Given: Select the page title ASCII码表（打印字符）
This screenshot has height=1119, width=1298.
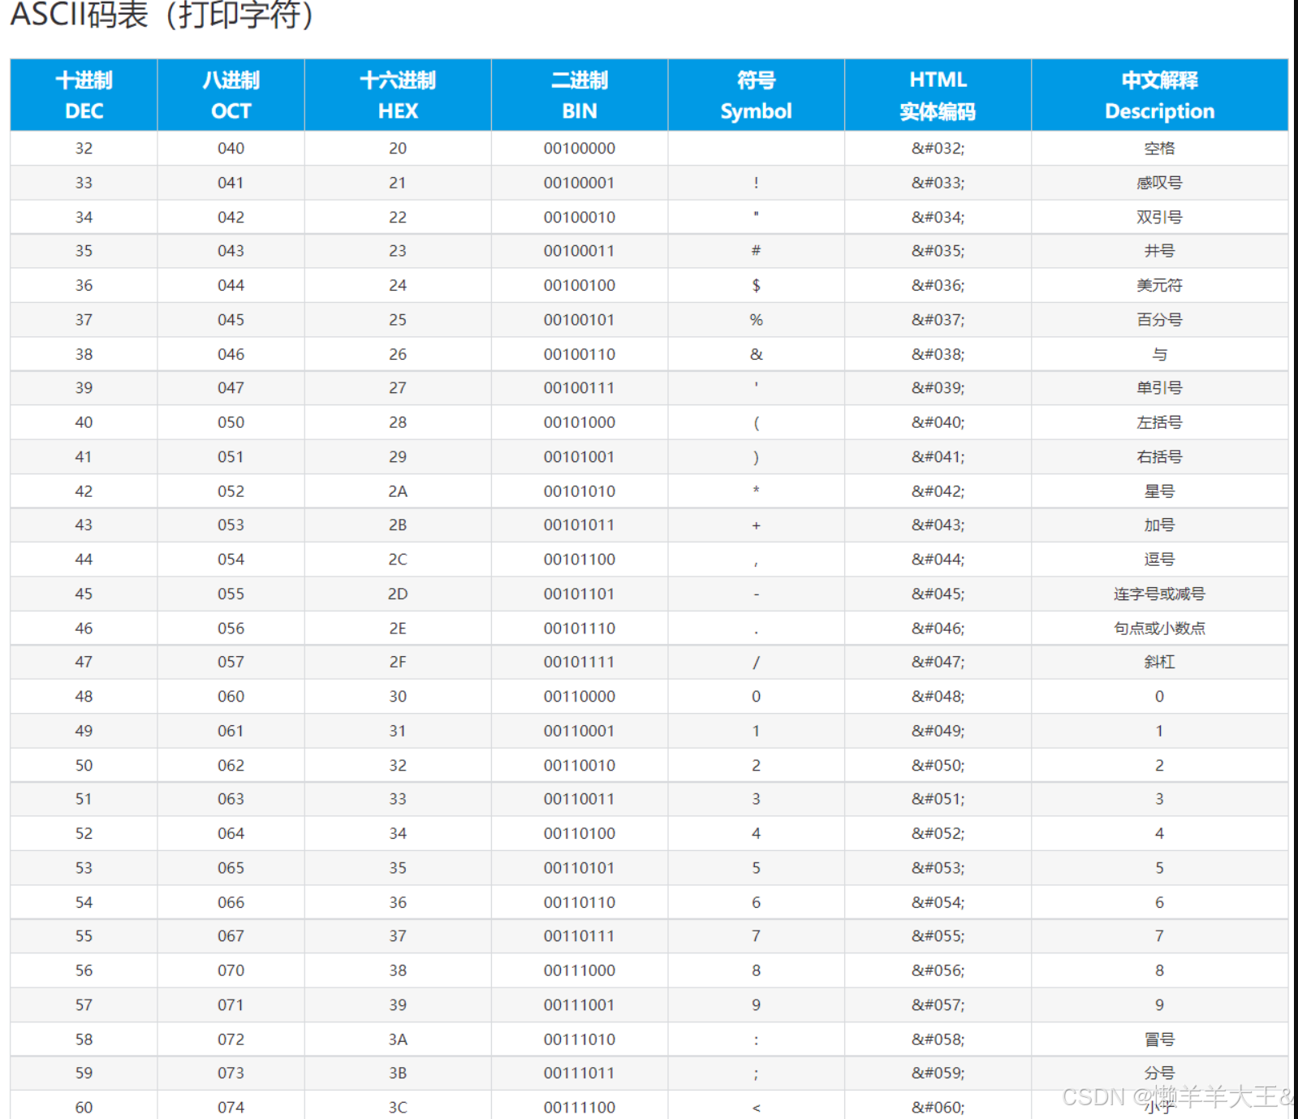Looking at the screenshot, I should [162, 14].
